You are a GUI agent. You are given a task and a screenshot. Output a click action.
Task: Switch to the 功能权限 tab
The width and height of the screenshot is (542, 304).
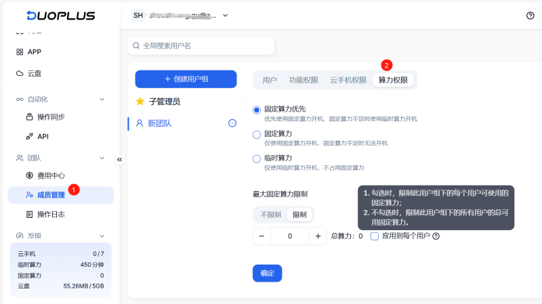pyautogui.click(x=304, y=80)
